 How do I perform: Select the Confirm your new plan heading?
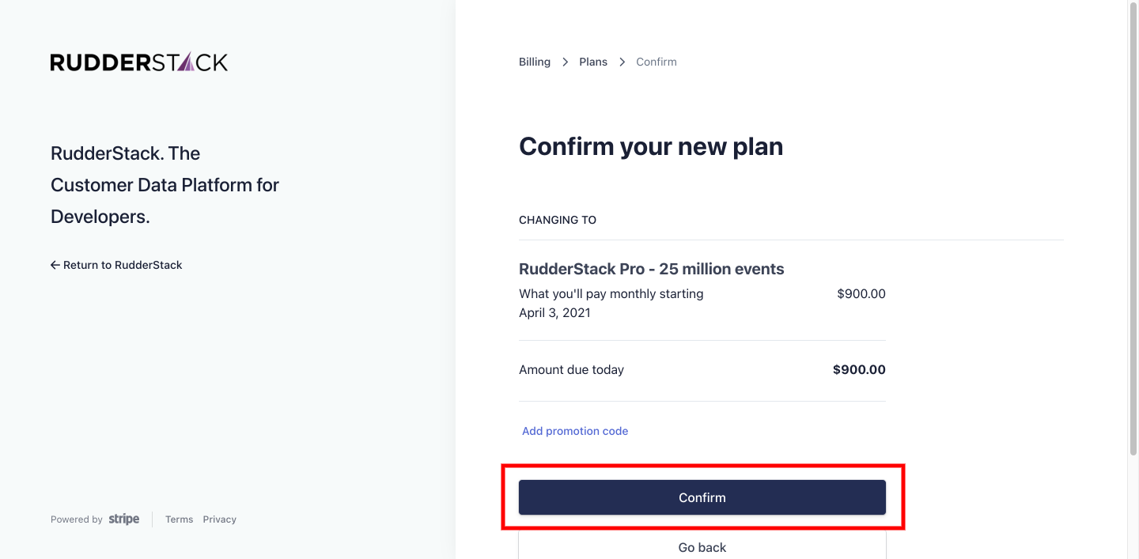pos(651,146)
